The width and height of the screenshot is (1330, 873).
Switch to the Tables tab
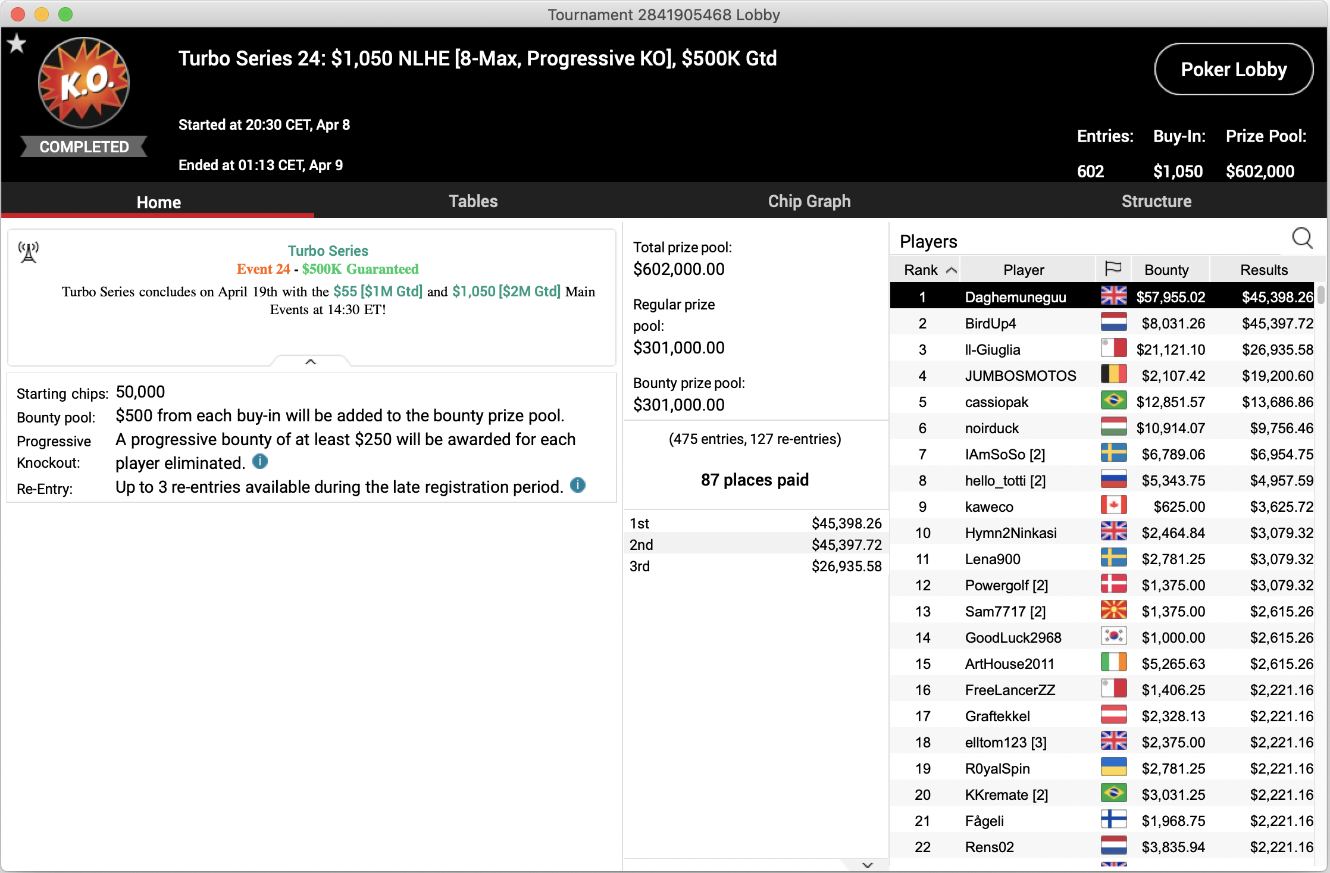coord(473,201)
